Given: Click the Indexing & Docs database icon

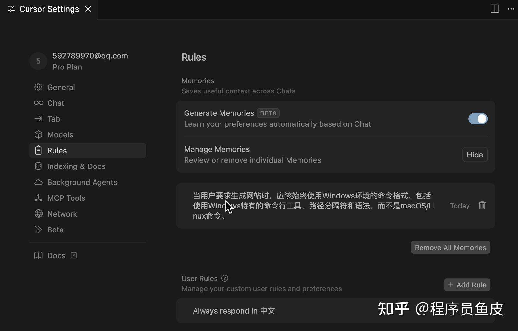Looking at the screenshot, I should point(39,166).
